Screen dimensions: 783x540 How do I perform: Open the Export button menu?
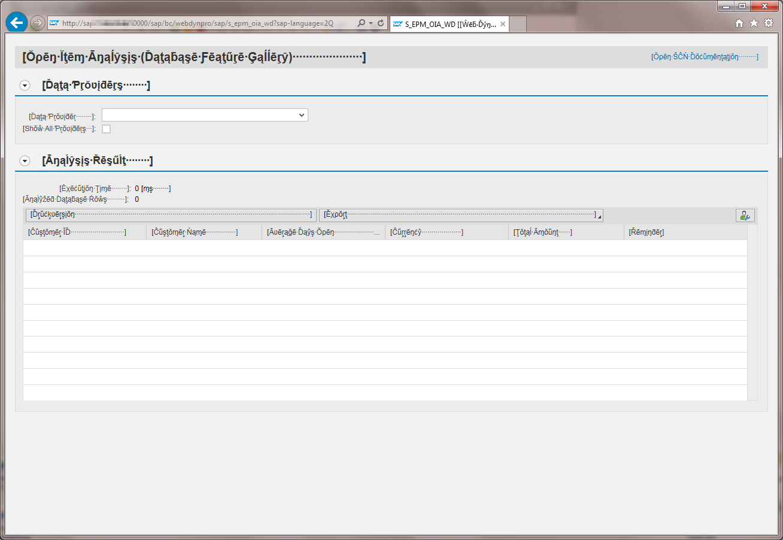pos(460,216)
